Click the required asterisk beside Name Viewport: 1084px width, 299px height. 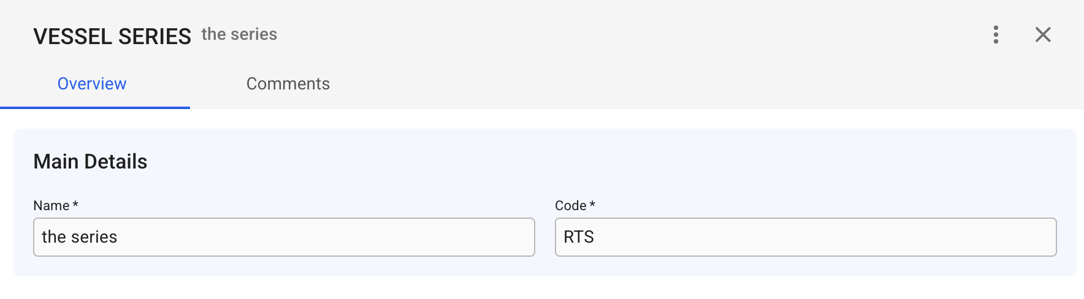(75, 205)
